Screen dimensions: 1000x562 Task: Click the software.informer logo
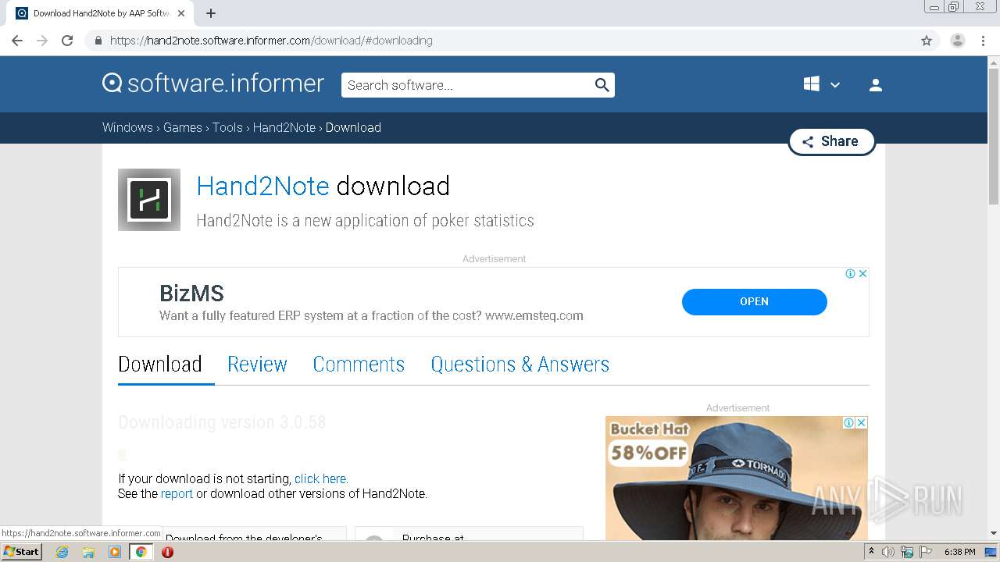coord(213,84)
